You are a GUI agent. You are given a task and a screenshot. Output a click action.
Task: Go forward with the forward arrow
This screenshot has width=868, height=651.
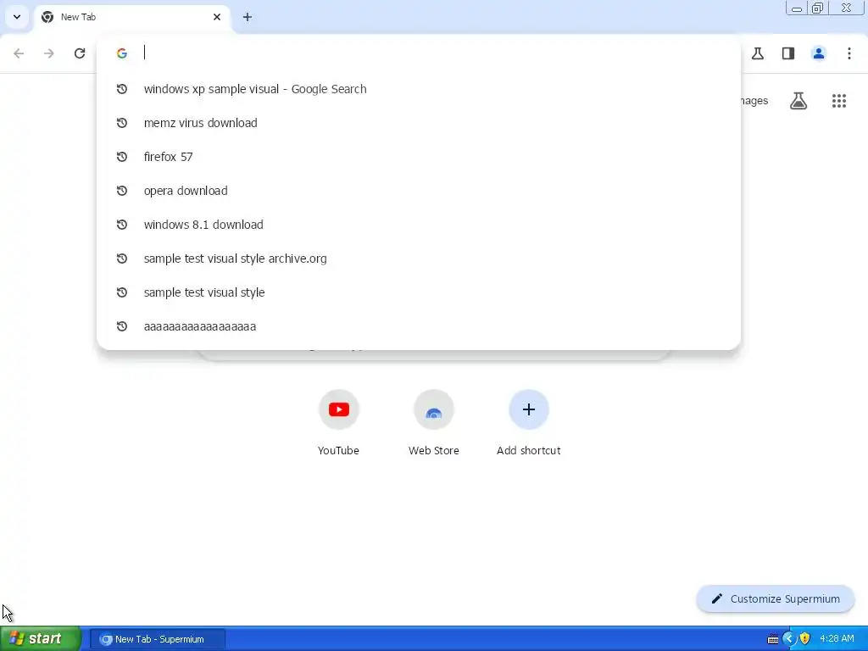point(49,53)
